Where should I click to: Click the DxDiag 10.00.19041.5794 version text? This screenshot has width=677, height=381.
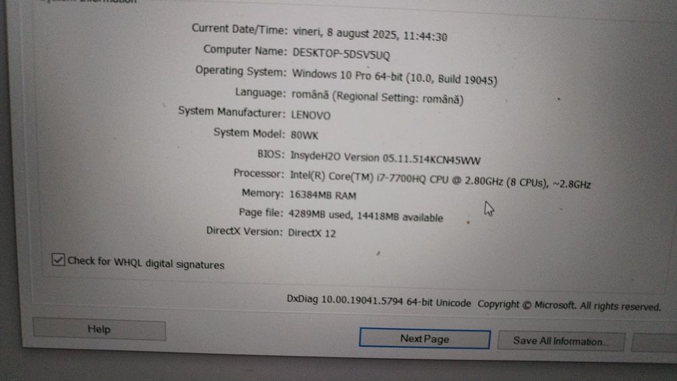378,300
